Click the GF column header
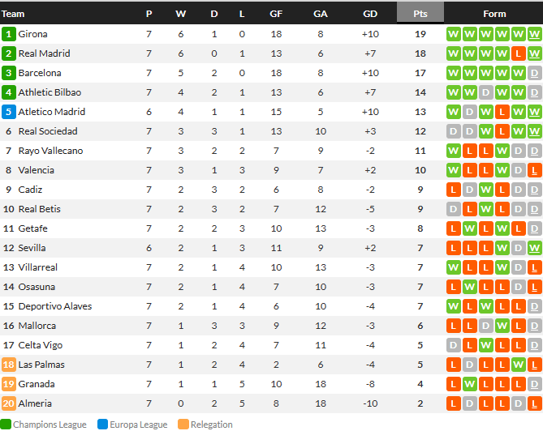The width and height of the screenshot is (543, 431). pyautogui.click(x=276, y=13)
